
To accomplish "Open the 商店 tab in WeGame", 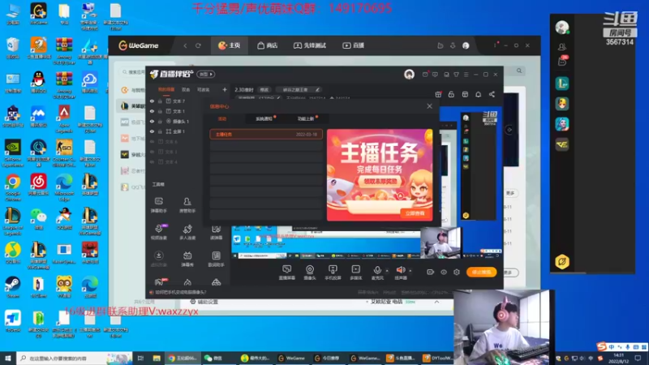I will click(268, 45).
